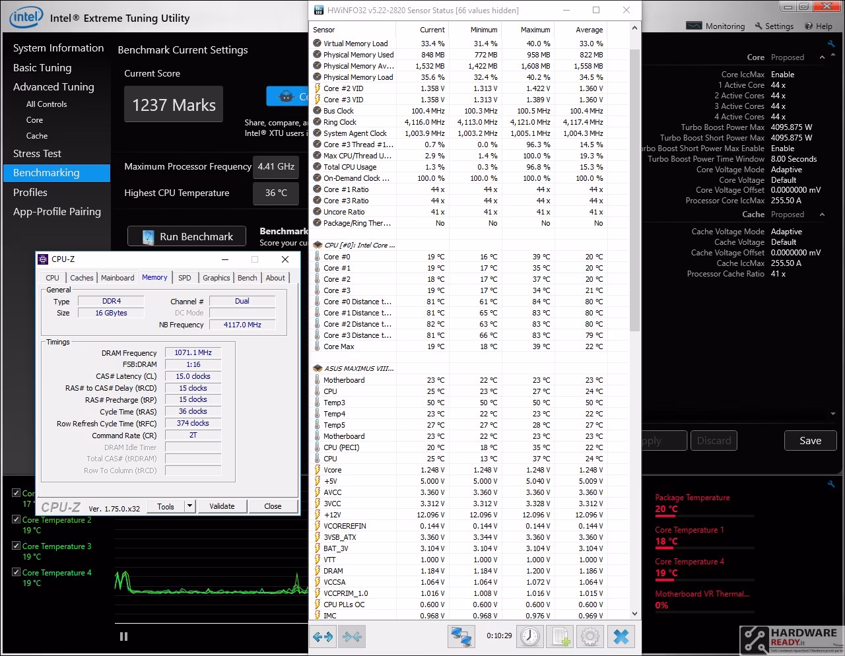Open HWiNFO sensor settings gear icon
Image resolution: width=845 pixels, height=656 pixels.
[x=590, y=637]
